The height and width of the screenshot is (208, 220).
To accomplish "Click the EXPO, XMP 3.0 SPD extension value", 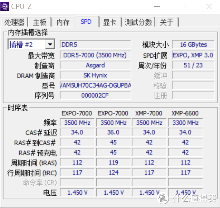I will coord(193,55).
